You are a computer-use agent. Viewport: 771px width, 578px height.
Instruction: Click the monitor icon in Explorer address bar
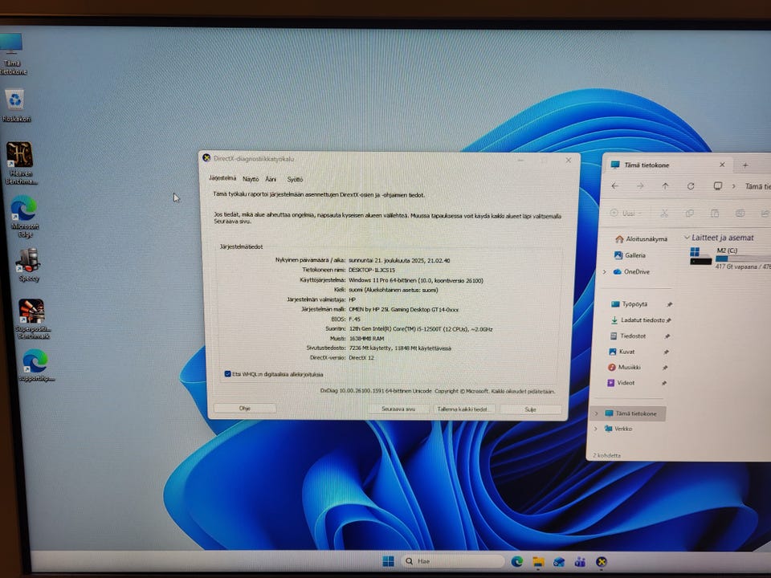pos(717,185)
